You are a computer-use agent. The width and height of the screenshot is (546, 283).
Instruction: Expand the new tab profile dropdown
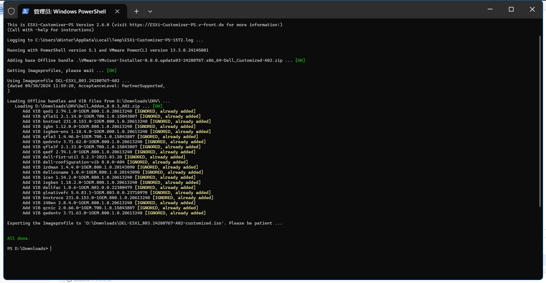pos(150,11)
